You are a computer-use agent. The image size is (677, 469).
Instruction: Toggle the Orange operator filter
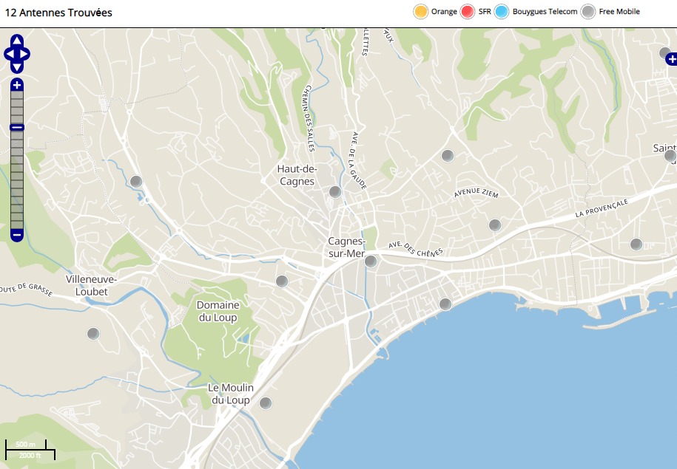click(x=420, y=12)
